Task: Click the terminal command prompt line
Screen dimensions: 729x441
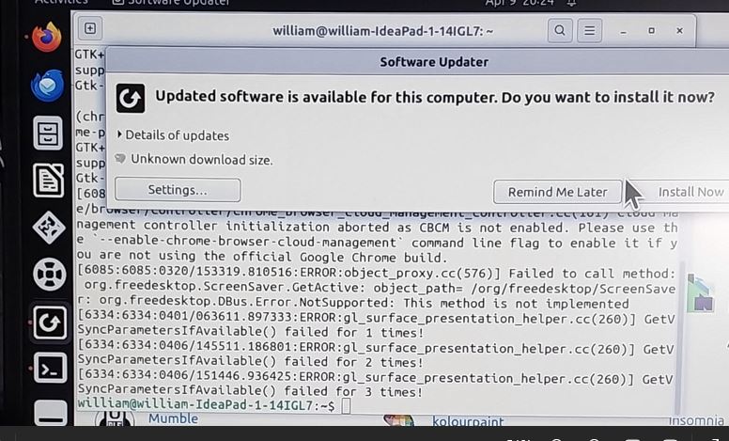Action: point(214,405)
